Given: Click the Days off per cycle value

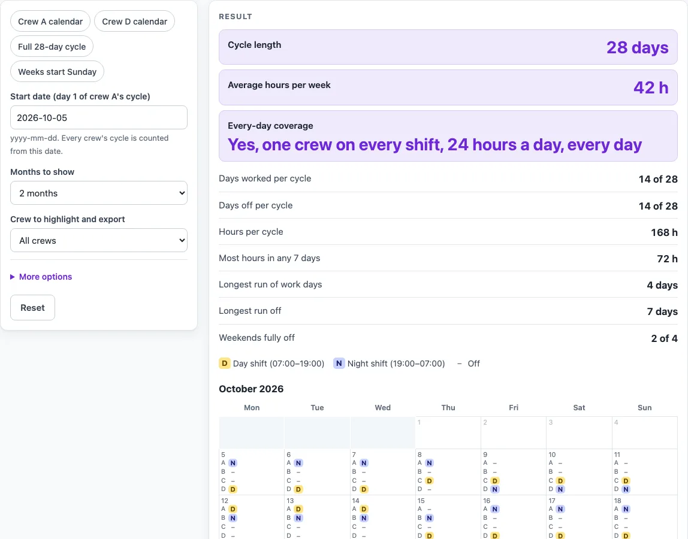Looking at the screenshot, I should (657, 205).
